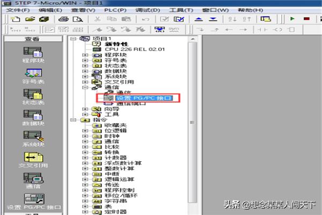The width and height of the screenshot is (322, 215).
Task: Collapse the 指令 instruction tree
Action: [73, 120]
